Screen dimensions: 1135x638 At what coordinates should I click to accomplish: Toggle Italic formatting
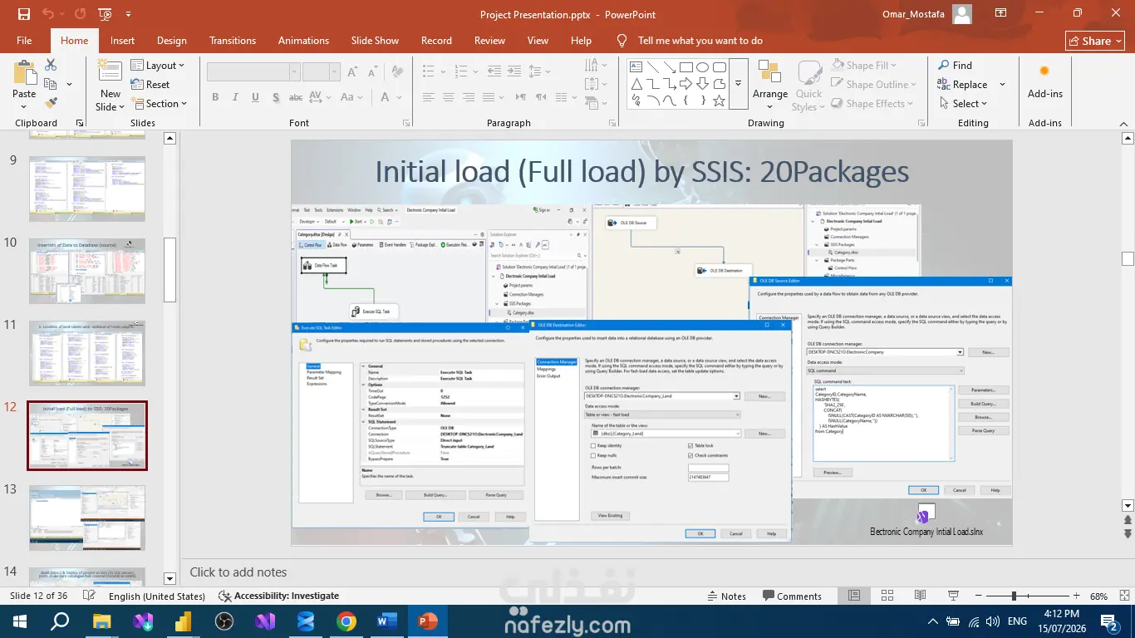(x=235, y=97)
